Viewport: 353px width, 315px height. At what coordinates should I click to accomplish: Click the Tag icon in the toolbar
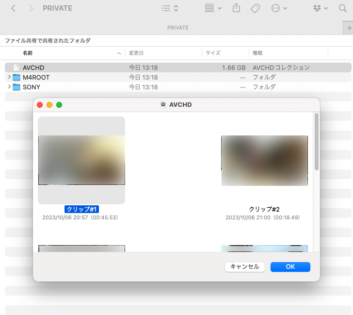(x=255, y=9)
